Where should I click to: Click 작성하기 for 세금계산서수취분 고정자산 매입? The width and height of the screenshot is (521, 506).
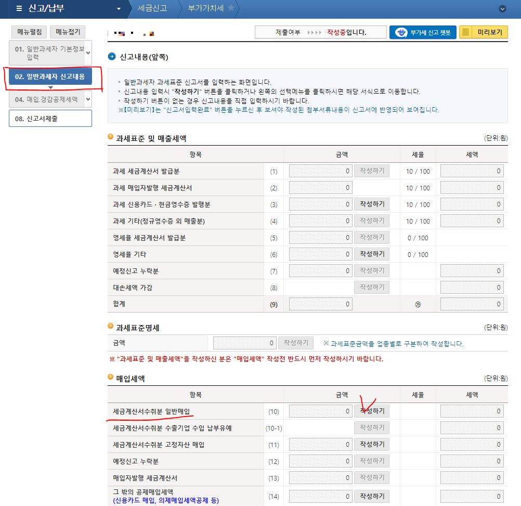372,444
